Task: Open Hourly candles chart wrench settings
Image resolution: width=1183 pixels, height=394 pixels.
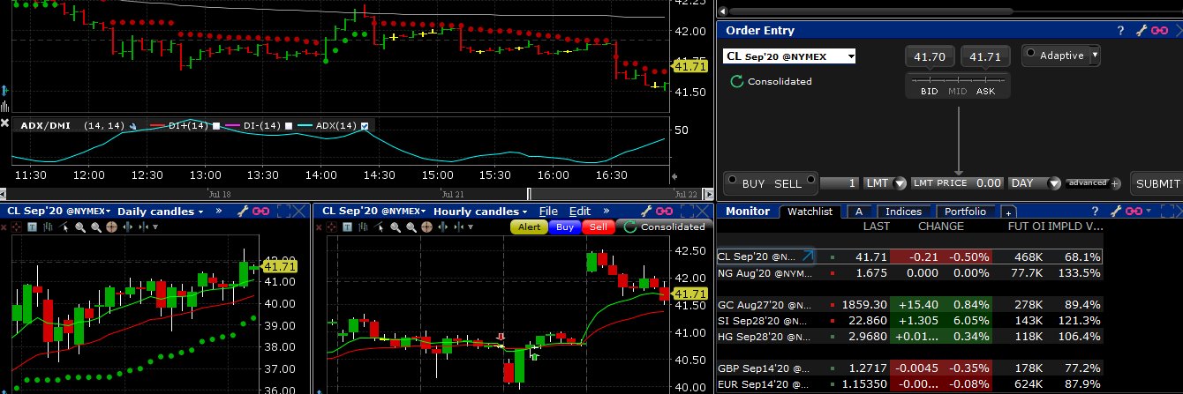Action: click(x=646, y=212)
